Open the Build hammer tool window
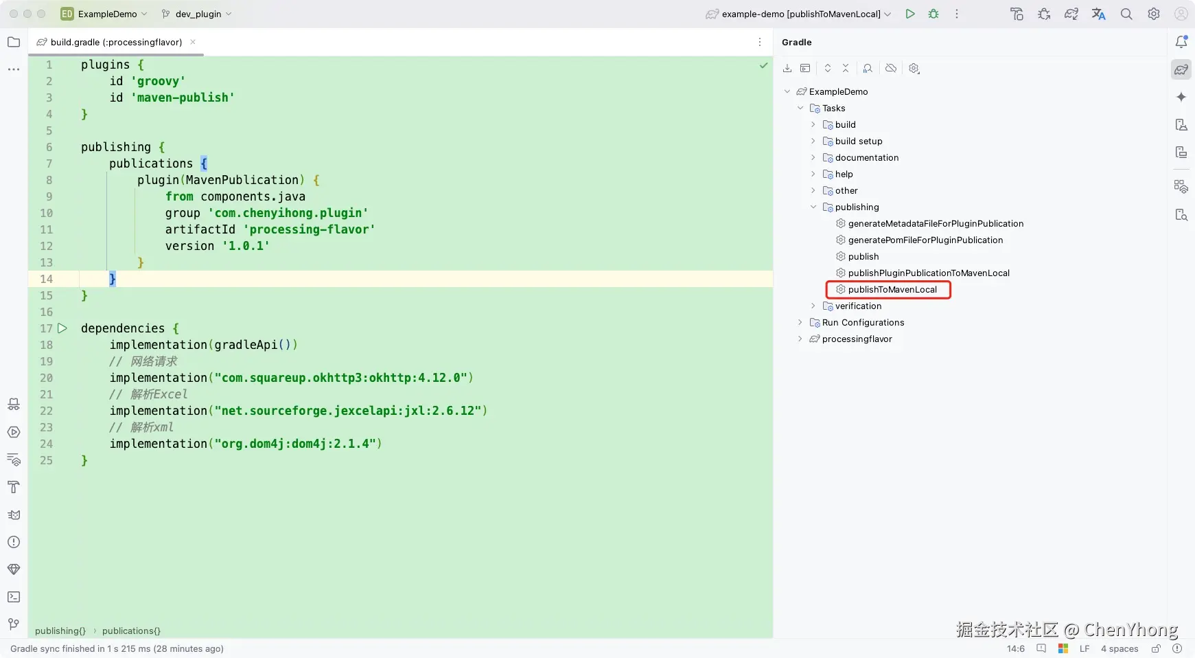1195x658 pixels. [14, 487]
